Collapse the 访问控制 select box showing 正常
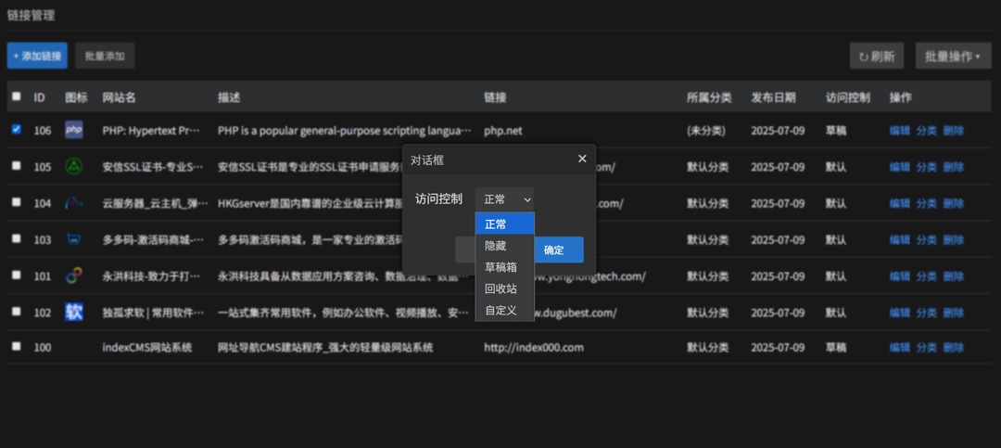 pos(505,198)
